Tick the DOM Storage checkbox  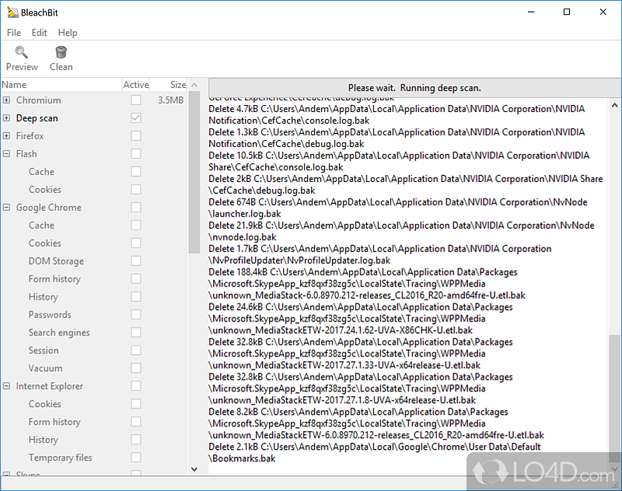pyautogui.click(x=136, y=261)
